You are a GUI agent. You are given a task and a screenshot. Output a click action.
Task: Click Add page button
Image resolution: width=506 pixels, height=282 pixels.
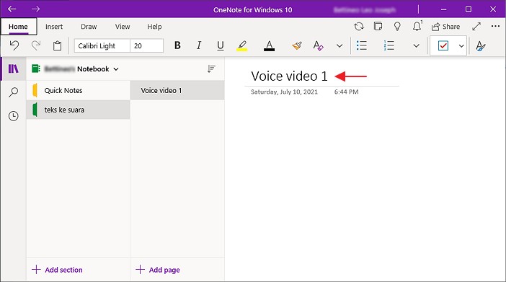158,270
